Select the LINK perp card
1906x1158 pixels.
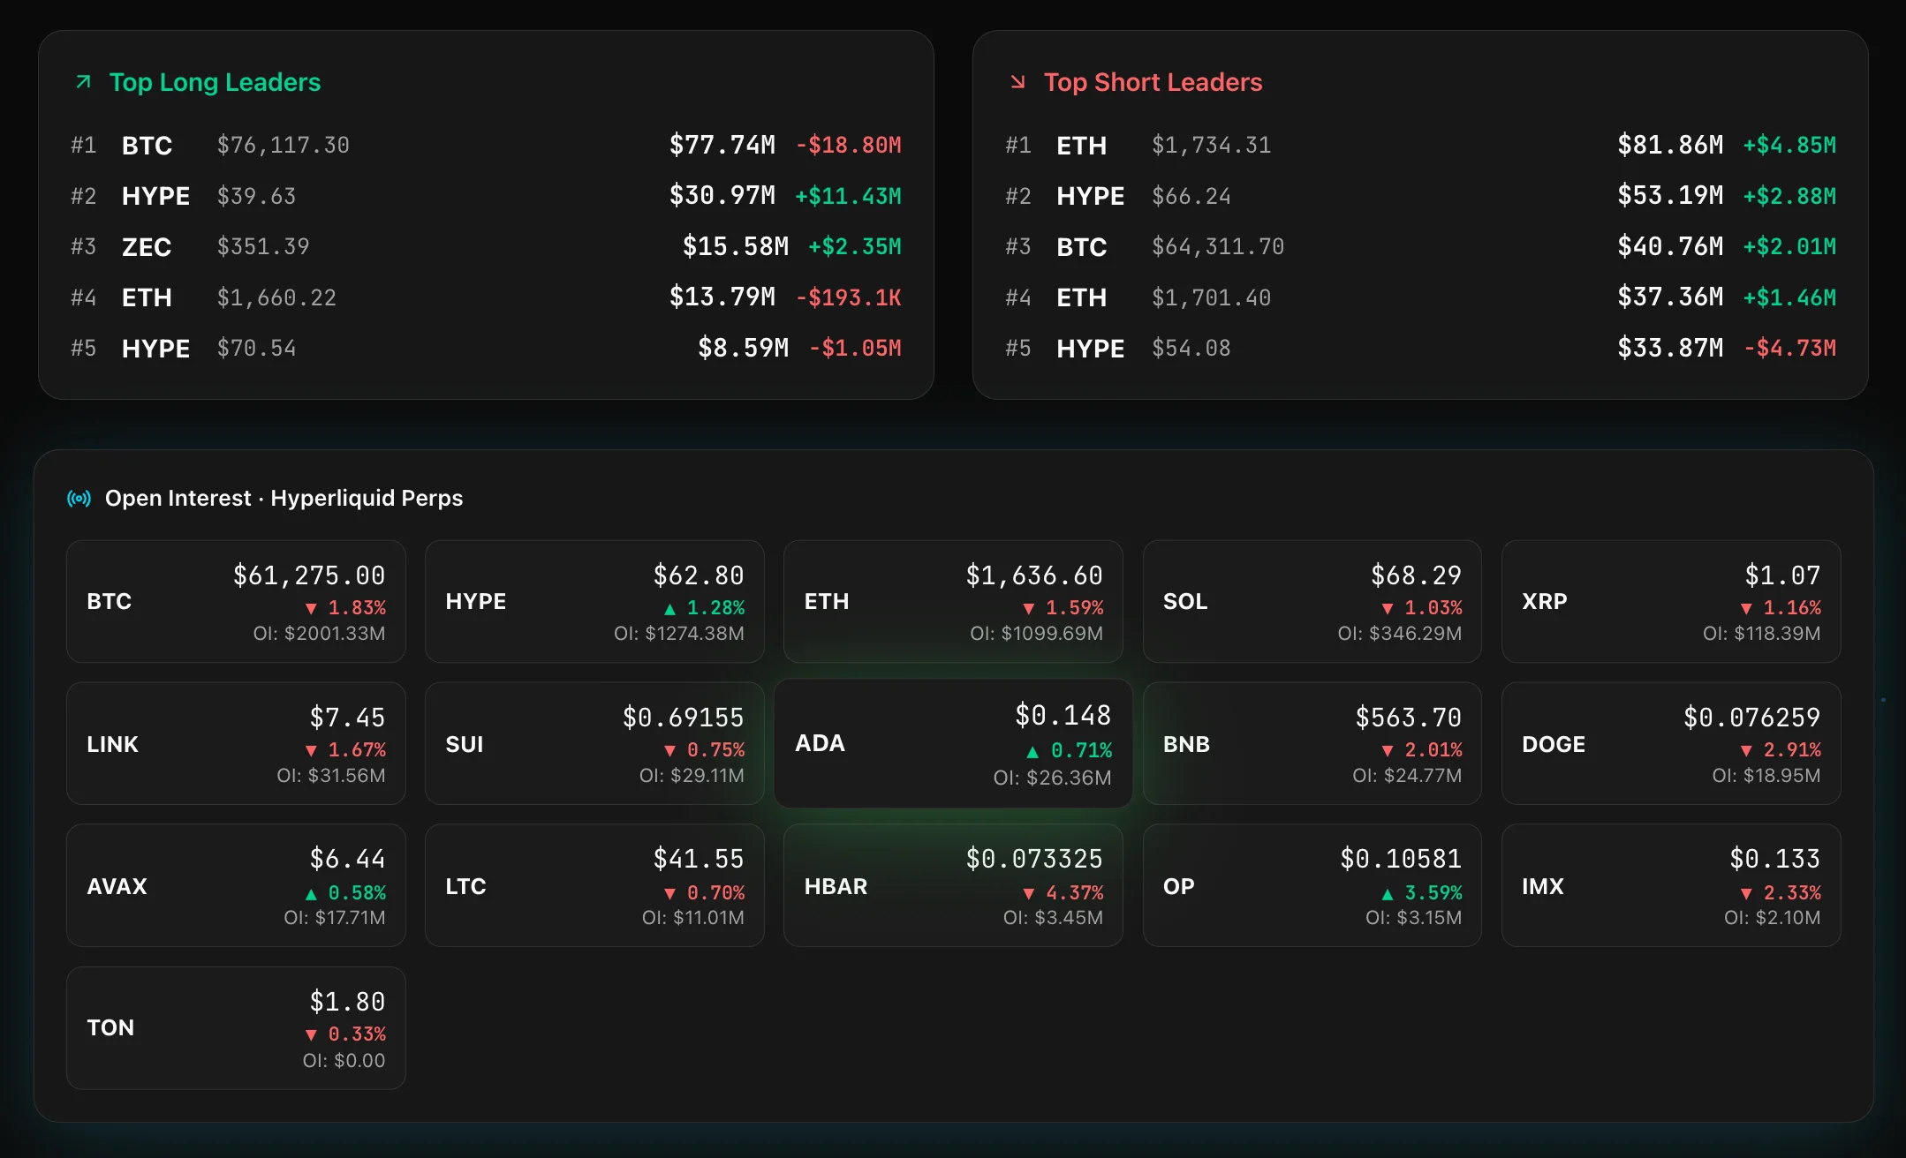click(236, 744)
